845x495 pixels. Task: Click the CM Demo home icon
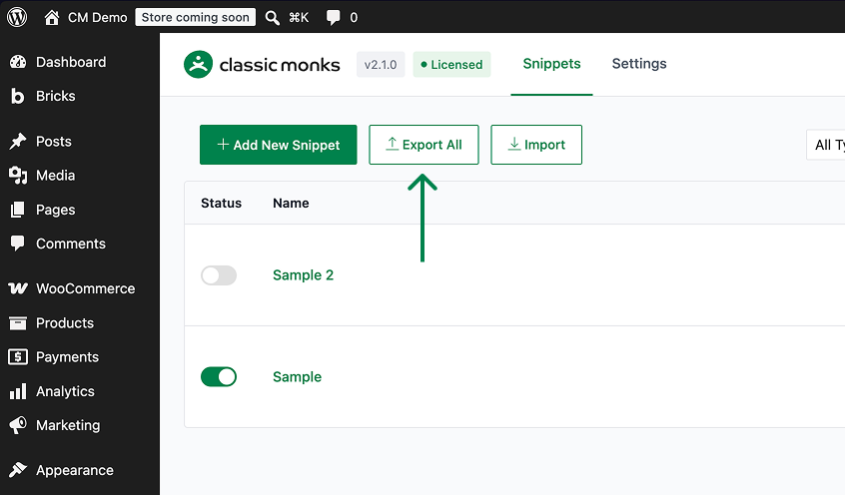pyautogui.click(x=51, y=18)
